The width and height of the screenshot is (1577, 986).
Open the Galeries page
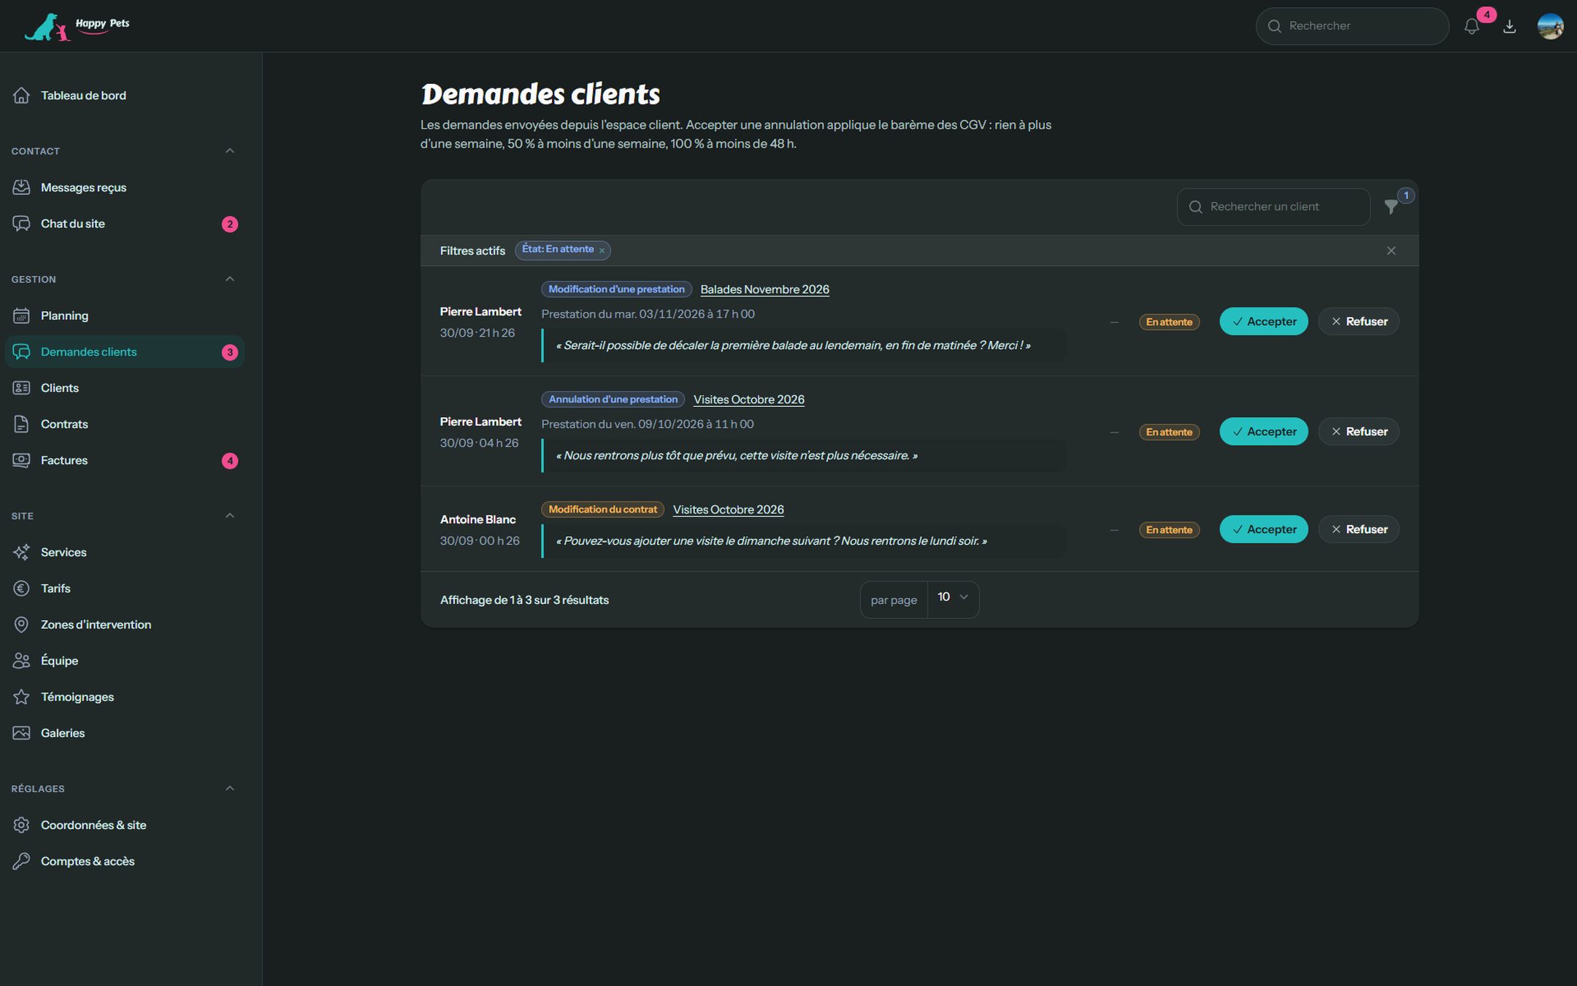pos(125,733)
